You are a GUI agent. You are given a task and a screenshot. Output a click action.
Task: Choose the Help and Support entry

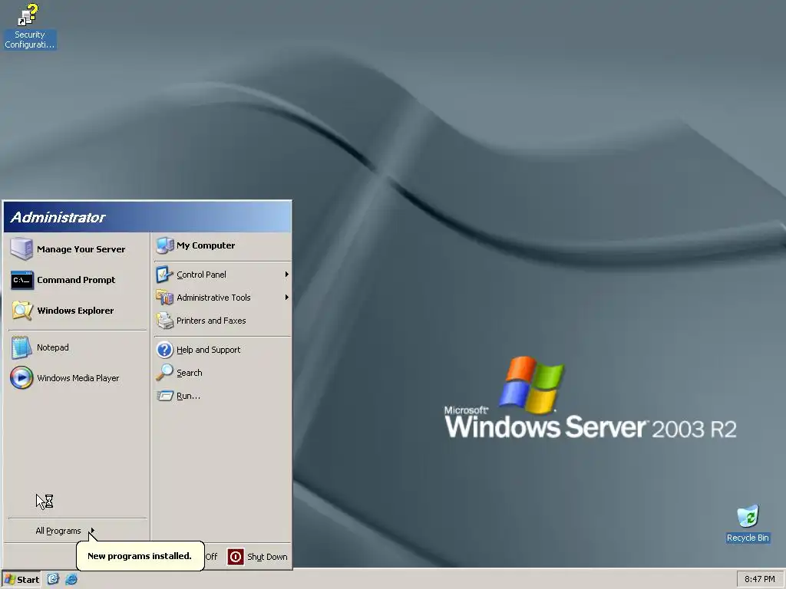[x=223, y=350]
